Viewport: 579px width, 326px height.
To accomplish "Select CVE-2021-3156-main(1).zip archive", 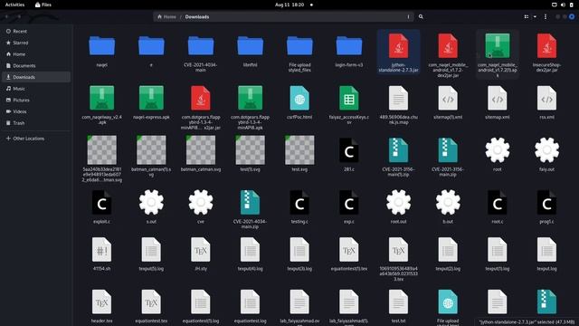I will (x=398, y=157).
